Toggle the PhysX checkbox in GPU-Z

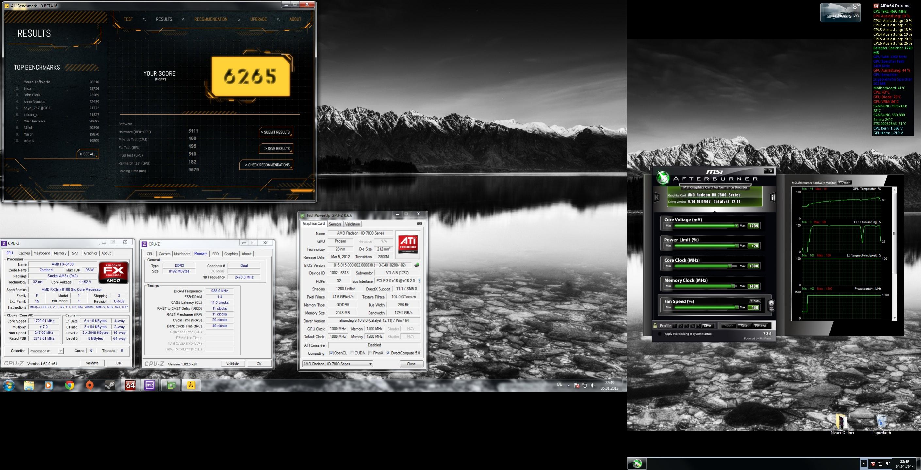point(370,353)
